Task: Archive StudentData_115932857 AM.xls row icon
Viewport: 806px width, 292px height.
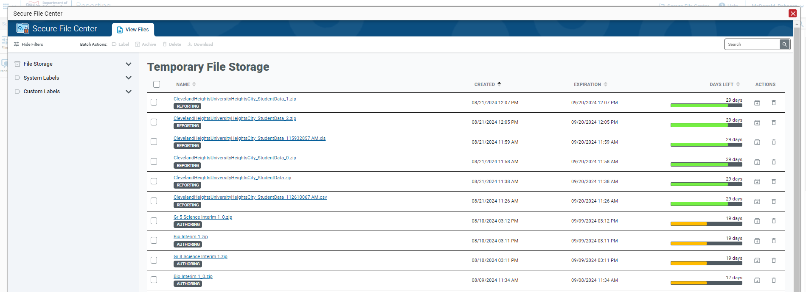Action: point(757,142)
